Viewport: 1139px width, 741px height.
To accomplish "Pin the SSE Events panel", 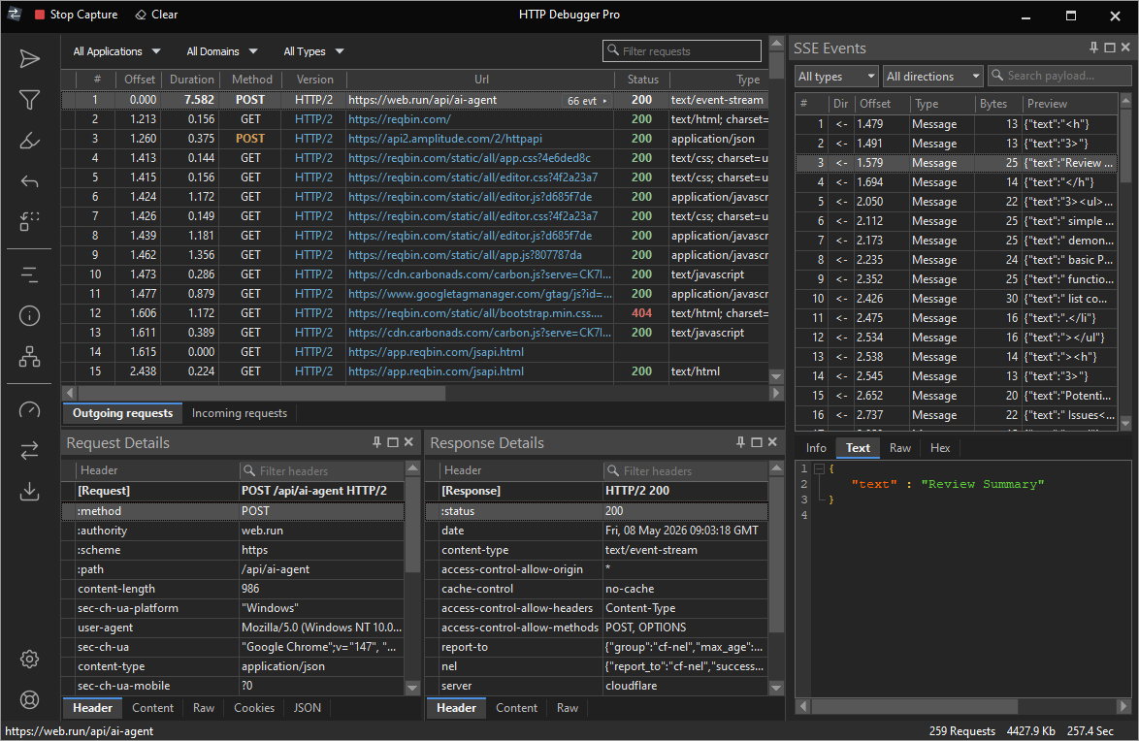I will [x=1093, y=48].
